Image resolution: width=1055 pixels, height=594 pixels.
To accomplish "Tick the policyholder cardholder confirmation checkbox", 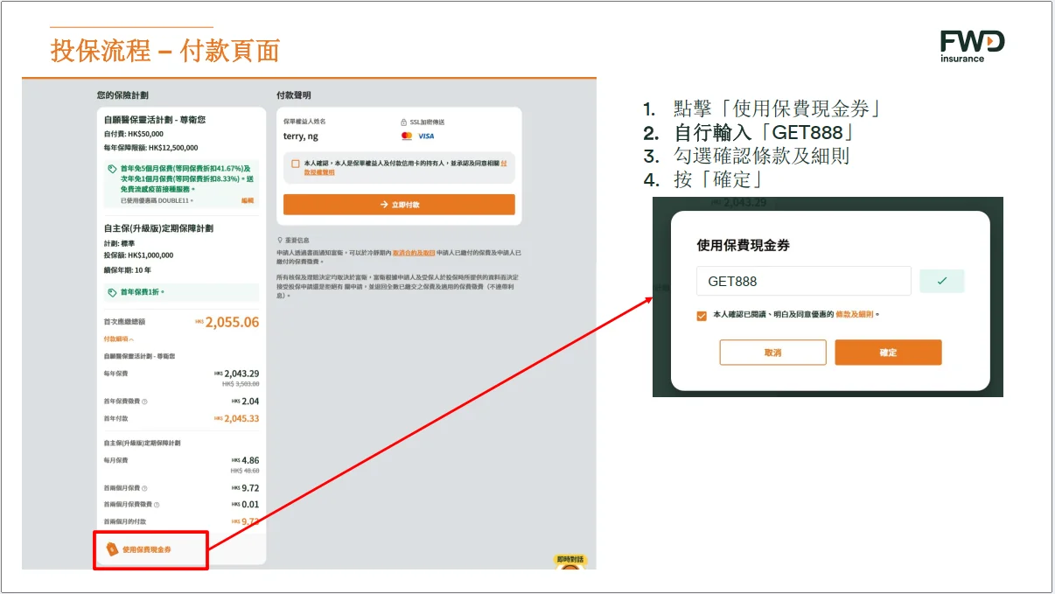I will (296, 164).
